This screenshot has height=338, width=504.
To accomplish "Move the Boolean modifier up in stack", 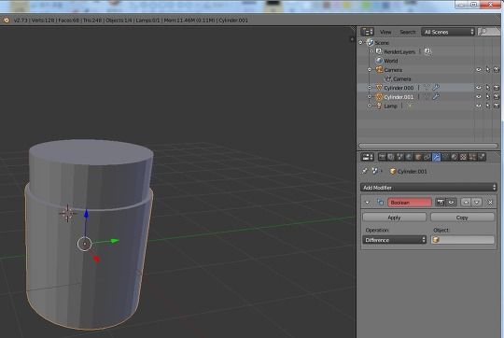I will coord(466,202).
